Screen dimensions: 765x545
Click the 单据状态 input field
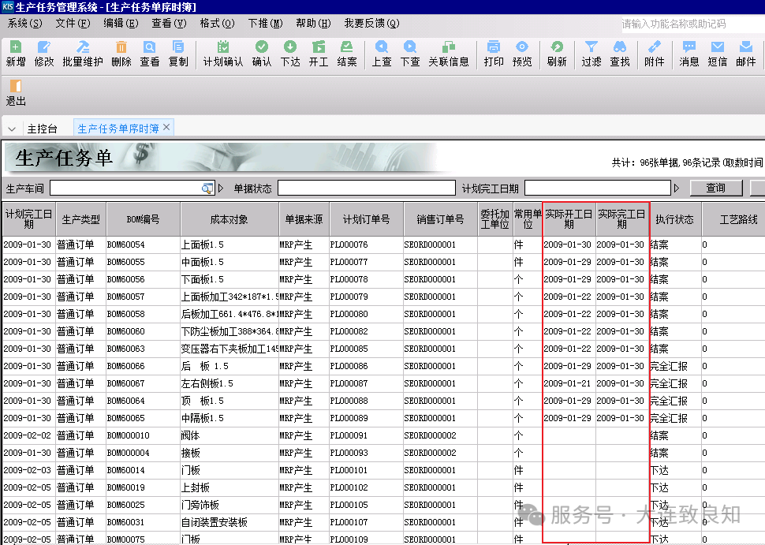(x=366, y=189)
